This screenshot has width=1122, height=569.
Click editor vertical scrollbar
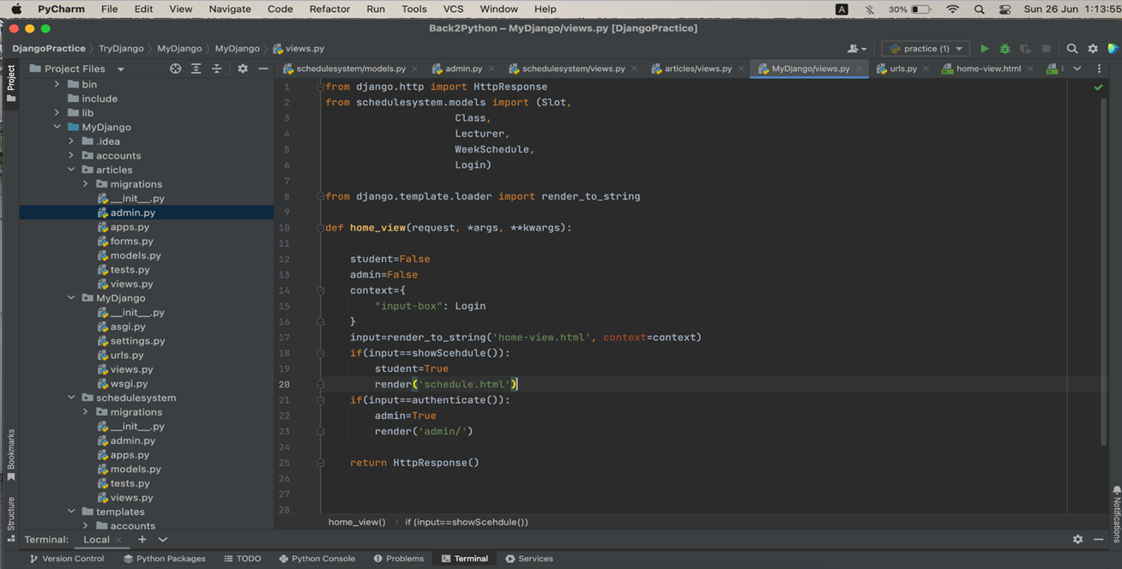click(x=1104, y=274)
